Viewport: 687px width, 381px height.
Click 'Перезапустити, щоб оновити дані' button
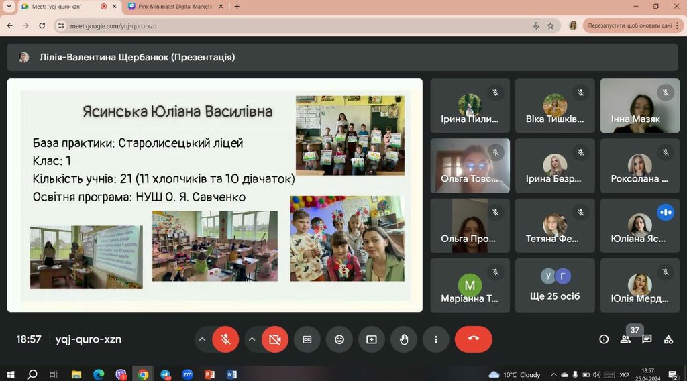[x=629, y=26]
